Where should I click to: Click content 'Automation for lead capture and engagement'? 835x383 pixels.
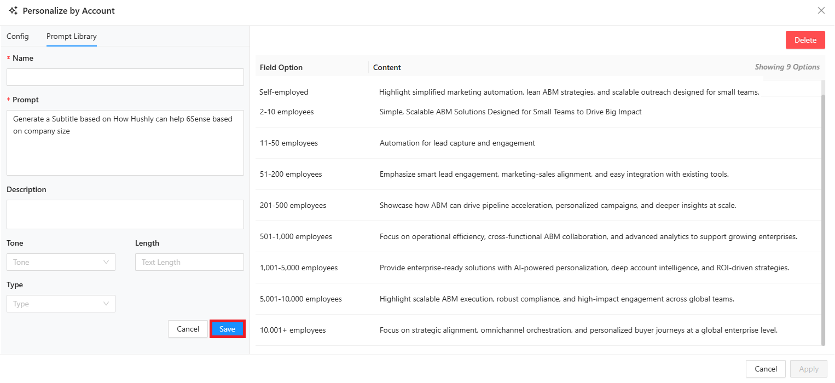457,143
